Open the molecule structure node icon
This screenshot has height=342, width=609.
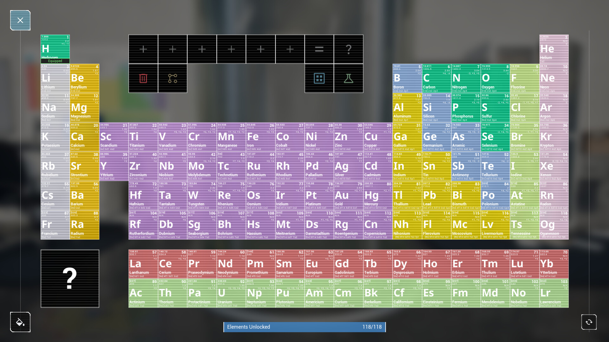[173, 78]
